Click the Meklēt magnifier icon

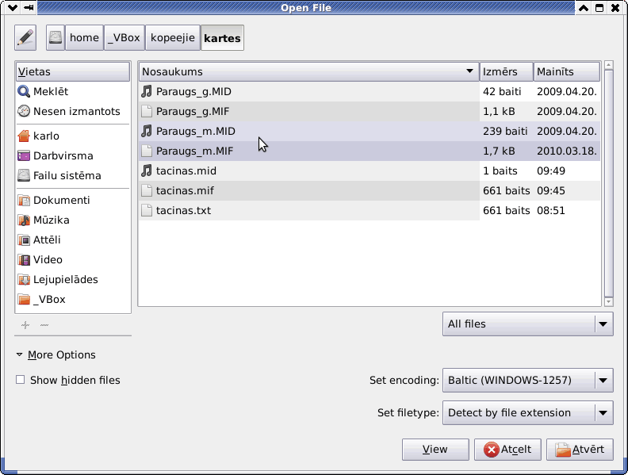pyautogui.click(x=24, y=92)
